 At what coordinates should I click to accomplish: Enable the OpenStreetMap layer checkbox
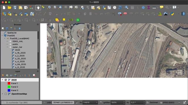(6, 94)
